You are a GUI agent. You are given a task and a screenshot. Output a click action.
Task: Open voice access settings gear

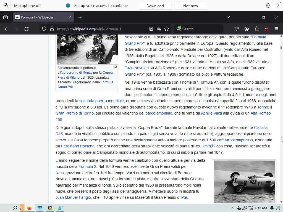pyautogui.click(x=268, y=6)
